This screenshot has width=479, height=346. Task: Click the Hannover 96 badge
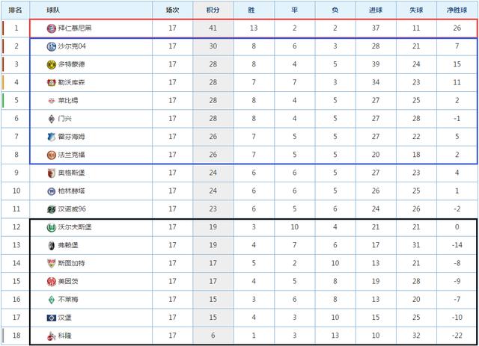52,209
